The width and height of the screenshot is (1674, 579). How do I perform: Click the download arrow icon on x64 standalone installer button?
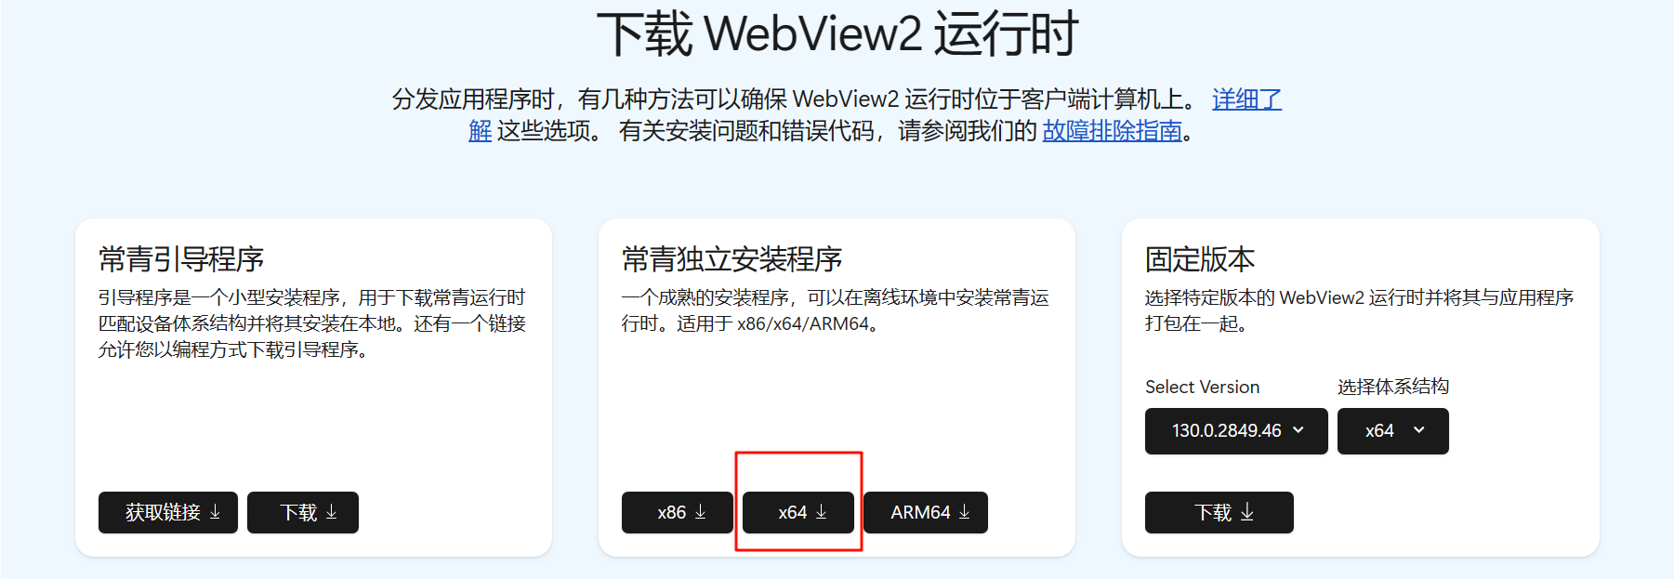821,512
